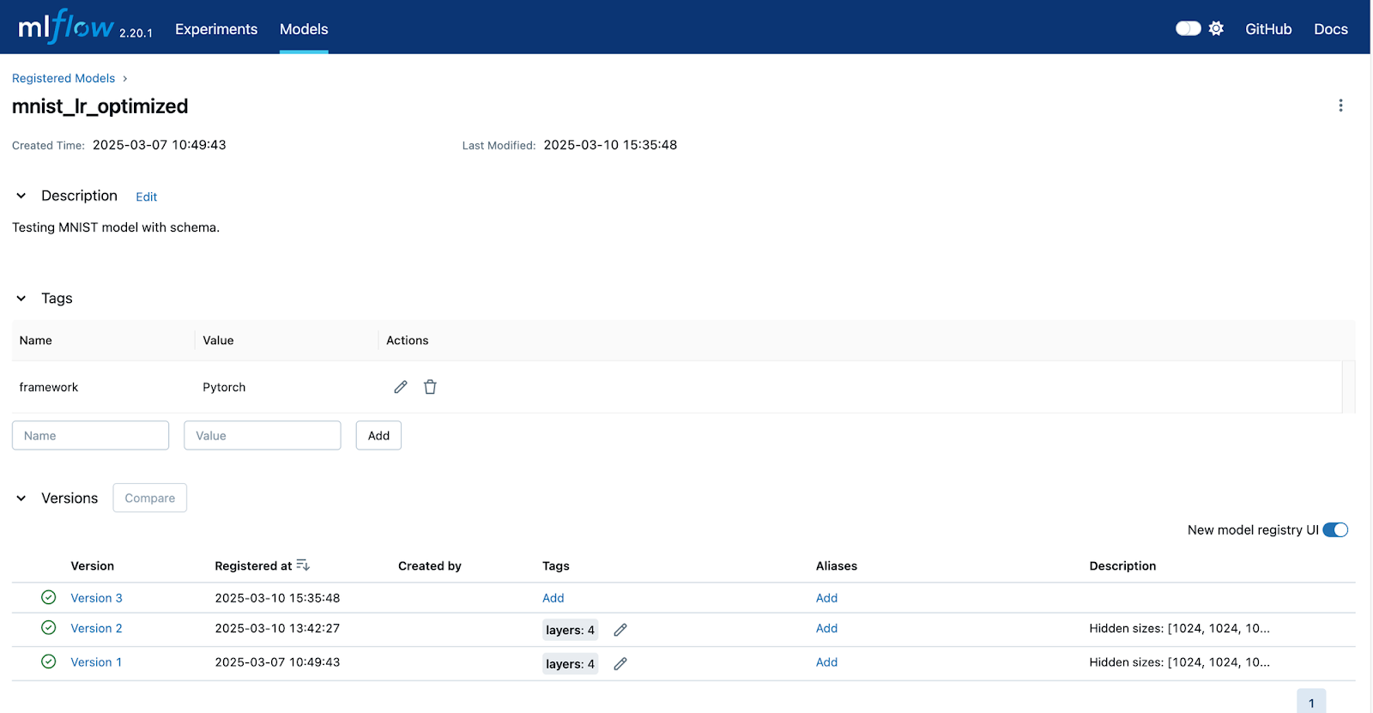
Task: Click the 'layers: 4' tag on Version 1
Action: (570, 663)
